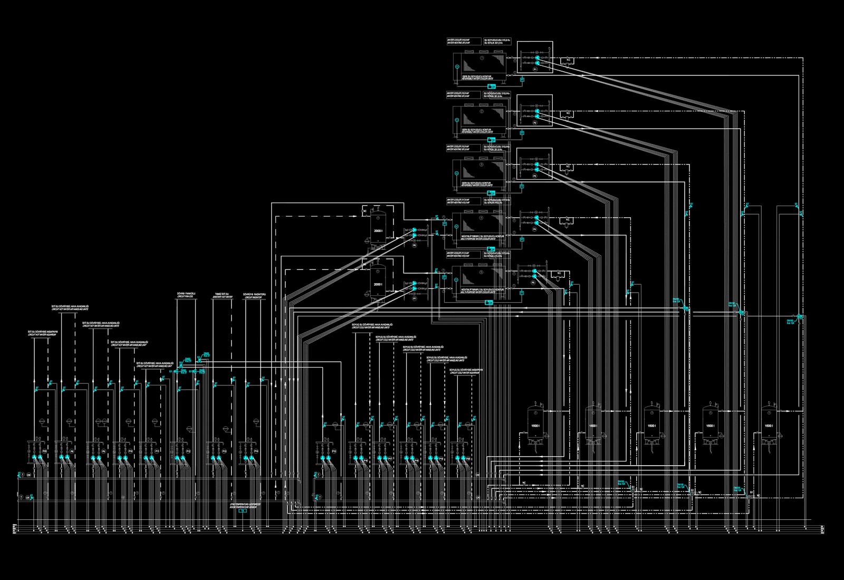Screen dimensions: 844x580
Task: Select the P10 pump tag
Action: pyautogui.click(x=130, y=451)
